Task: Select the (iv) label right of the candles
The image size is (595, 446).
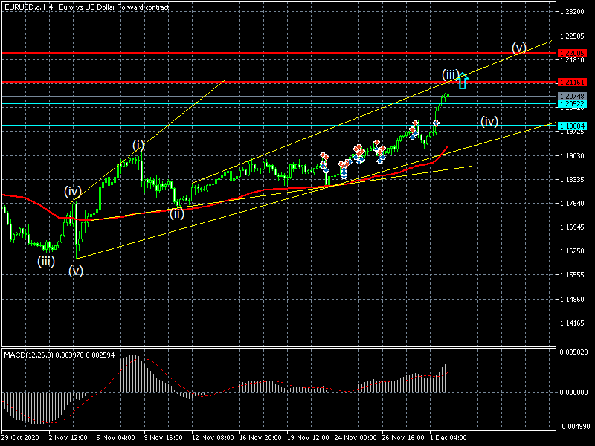Action: 489,120
